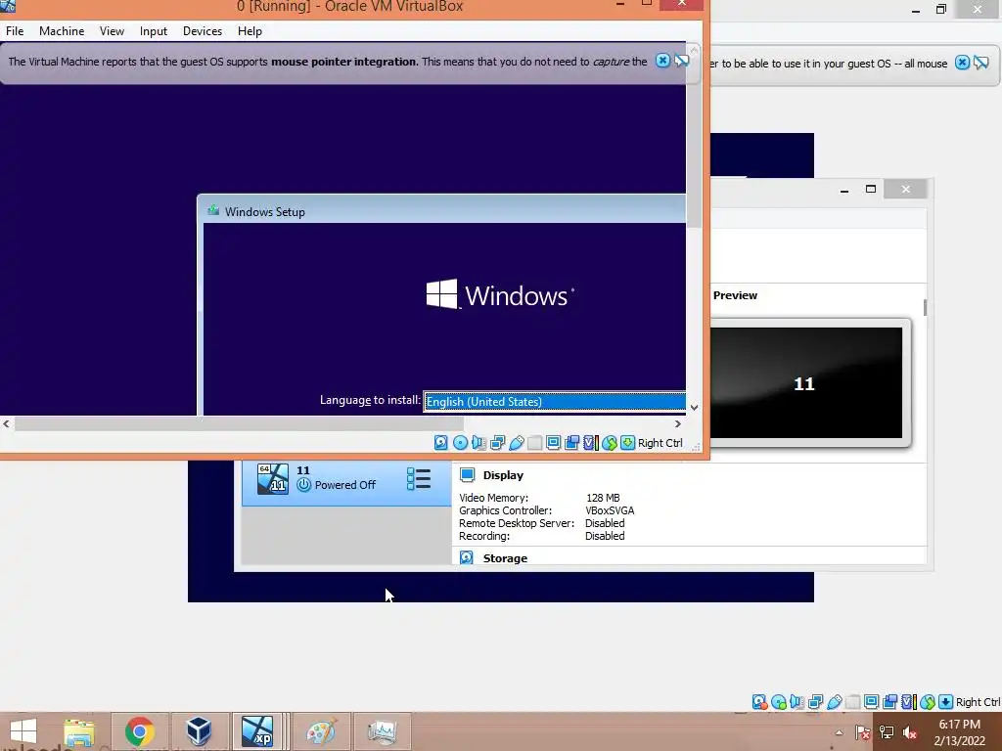The width and height of the screenshot is (1002, 751).
Task: Click optical disk icon in background VM status bar
Action: point(778,702)
